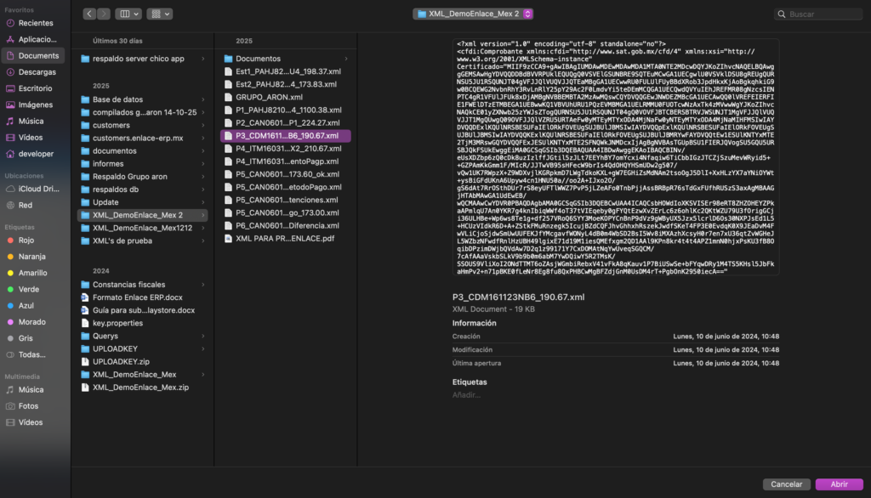The height and width of the screenshot is (498, 871).
Task: Click the Abrir button
Action: pyautogui.click(x=839, y=484)
